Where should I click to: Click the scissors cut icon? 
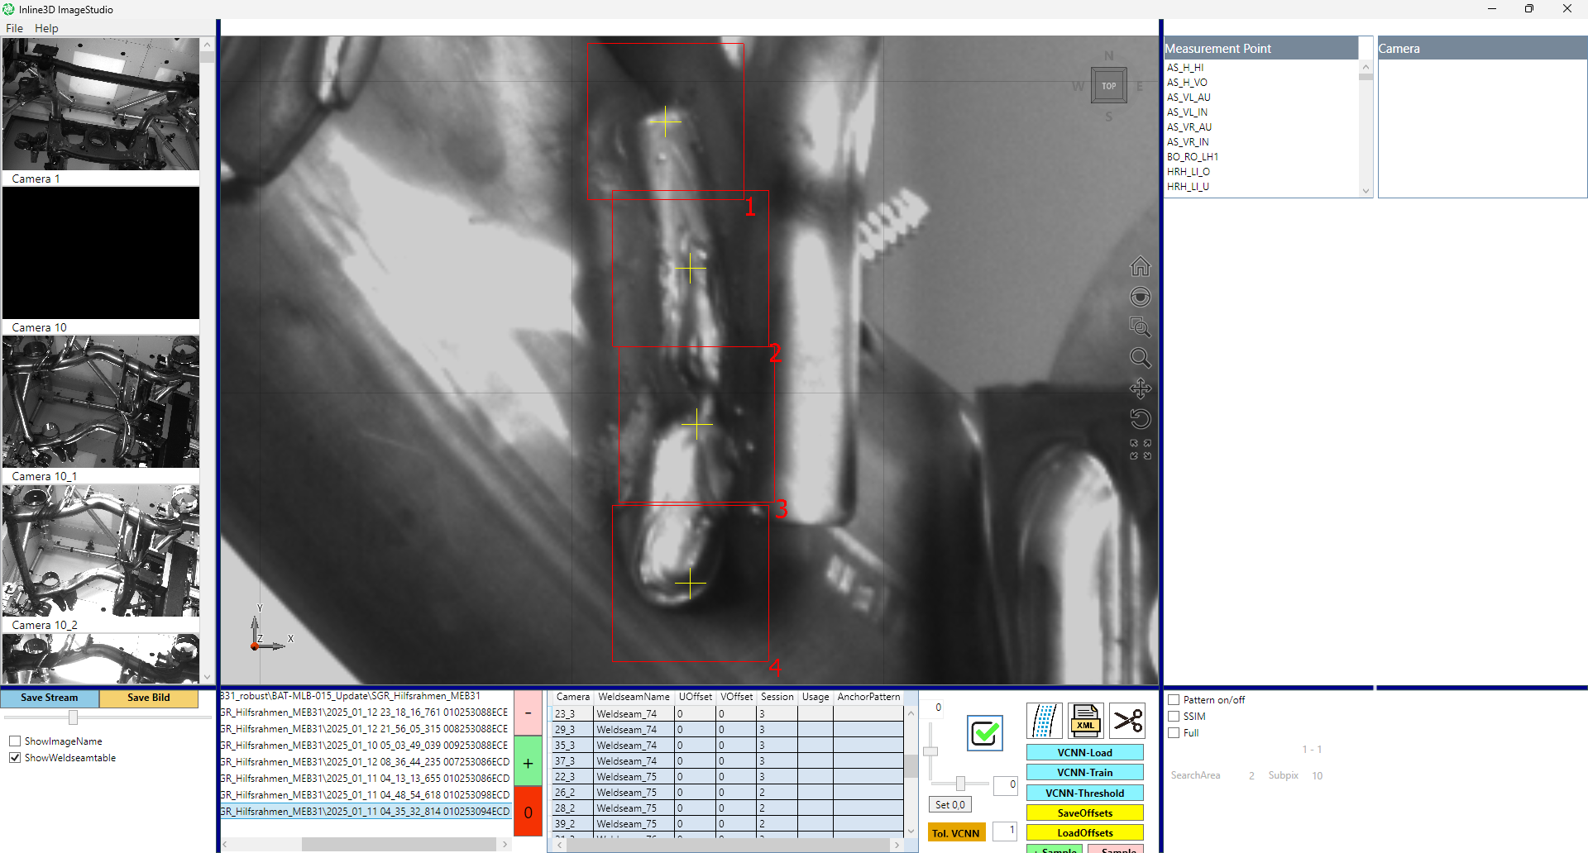[1126, 721]
